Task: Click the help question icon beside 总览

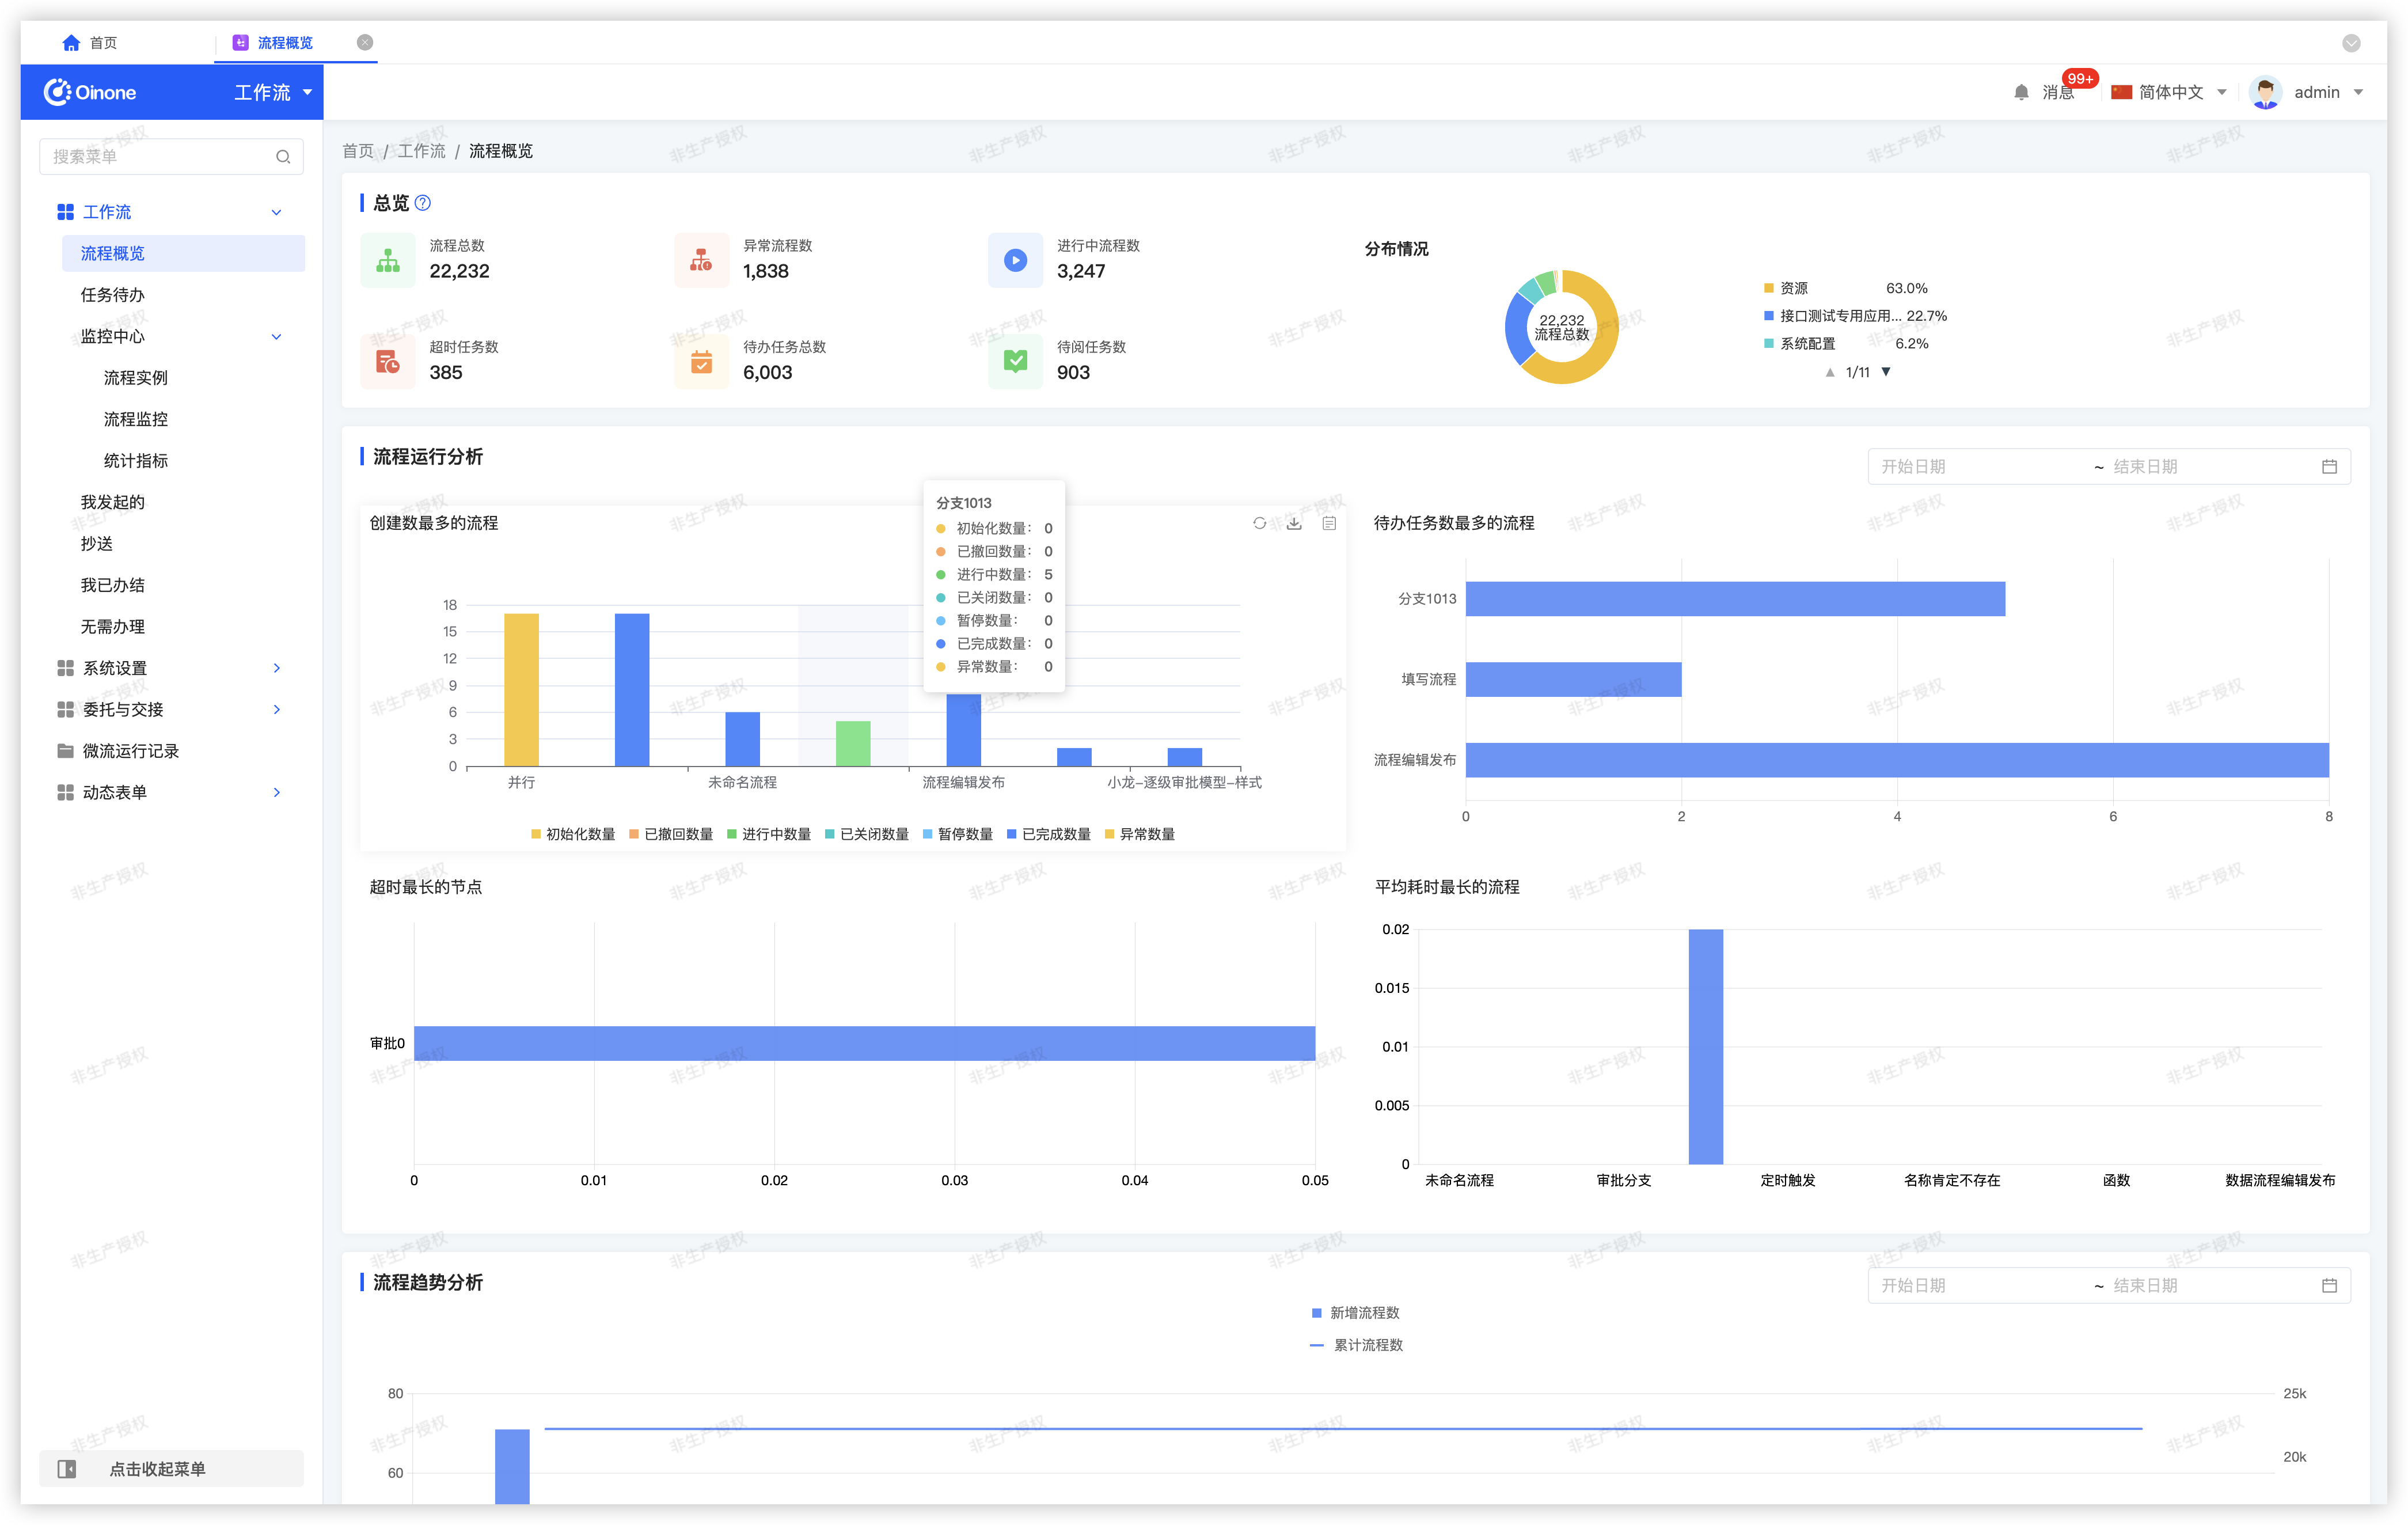Action: click(423, 203)
